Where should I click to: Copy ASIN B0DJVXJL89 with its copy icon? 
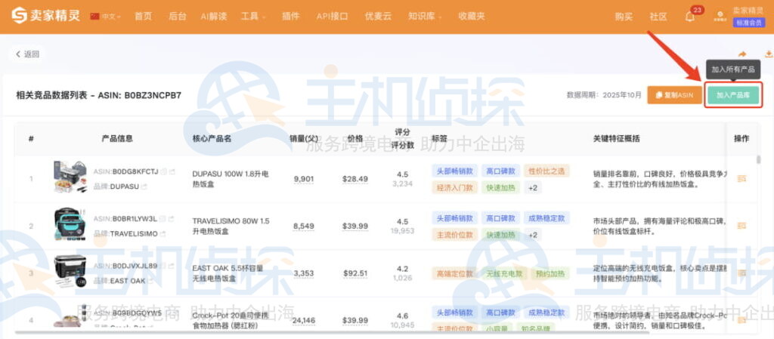(x=163, y=266)
